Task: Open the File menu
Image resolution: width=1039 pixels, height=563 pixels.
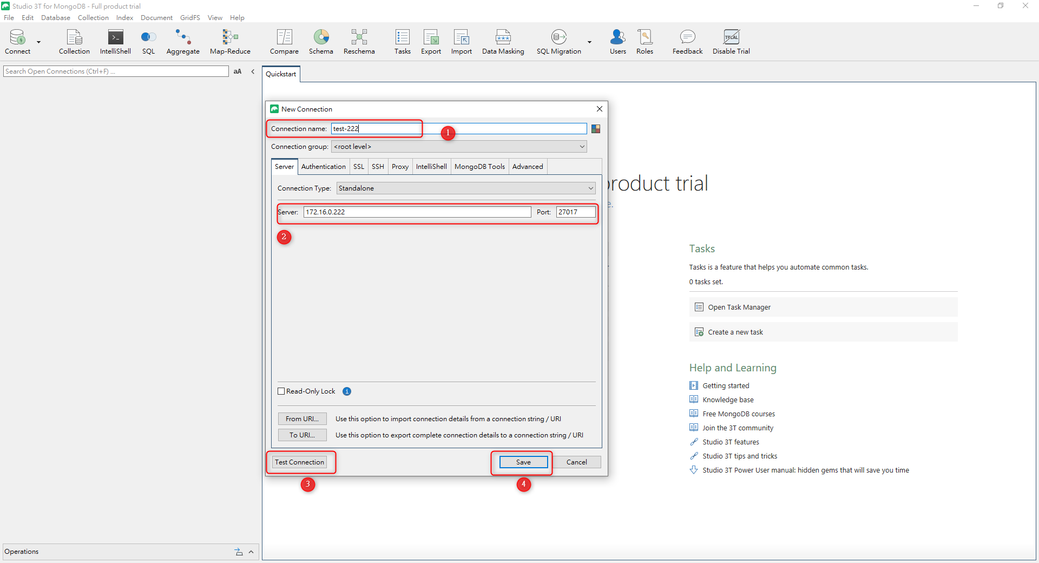Action: (x=9, y=18)
